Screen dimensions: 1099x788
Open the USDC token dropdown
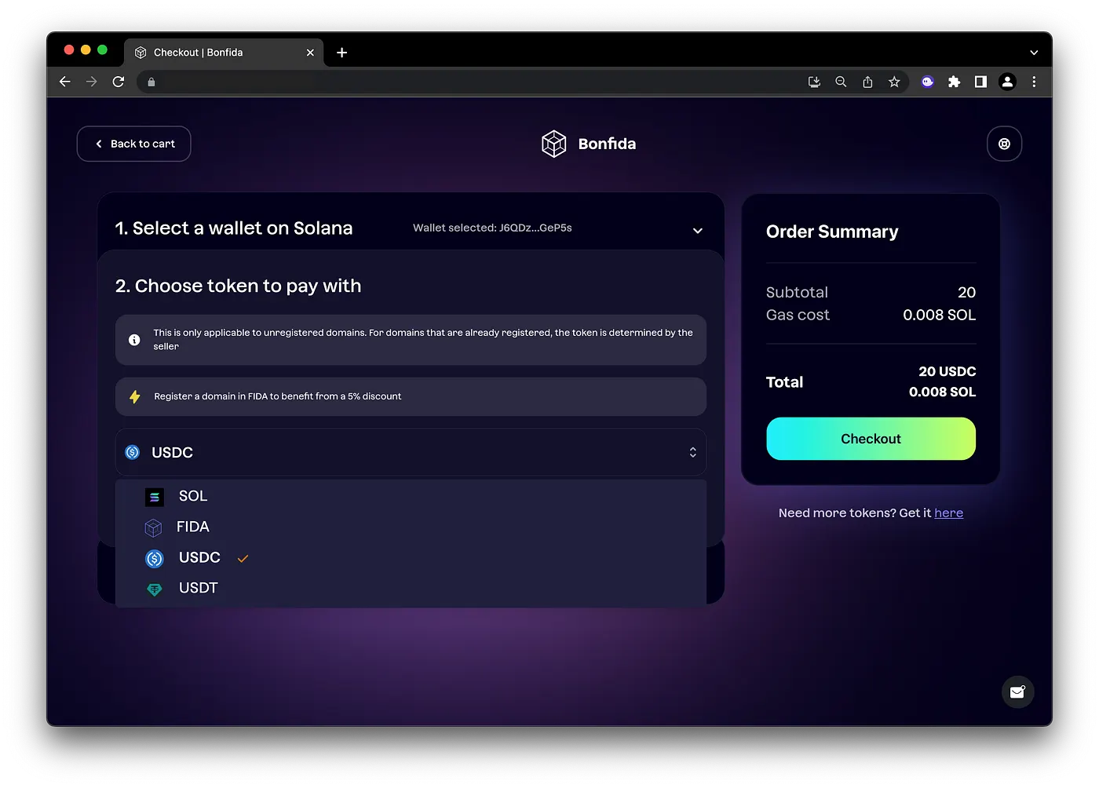411,452
